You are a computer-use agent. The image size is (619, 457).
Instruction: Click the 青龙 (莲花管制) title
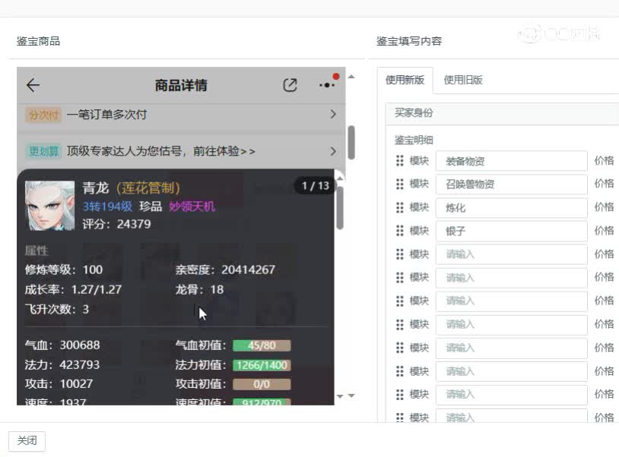[131, 188]
